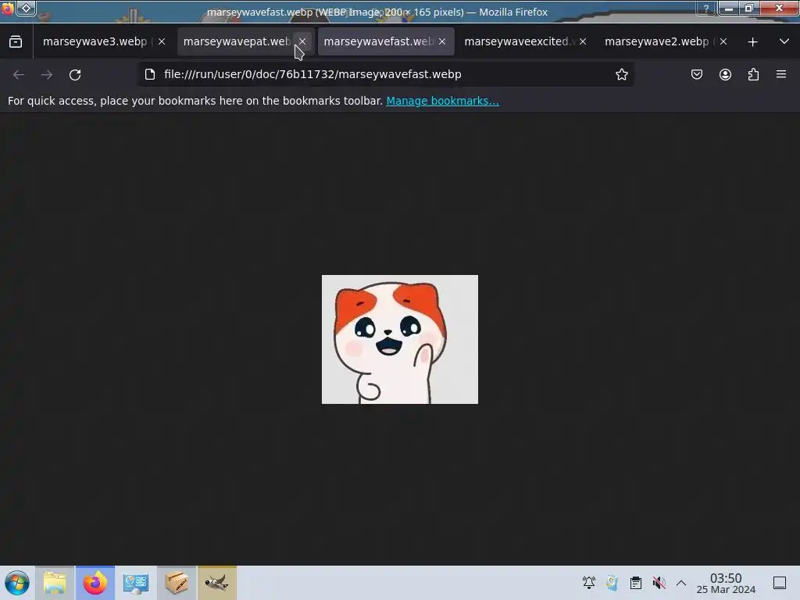Select Firefox in the taskbar
The width and height of the screenshot is (800, 600).
click(95, 583)
